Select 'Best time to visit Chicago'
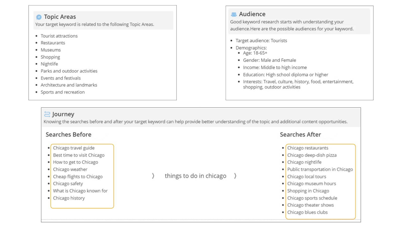 point(79,155)
